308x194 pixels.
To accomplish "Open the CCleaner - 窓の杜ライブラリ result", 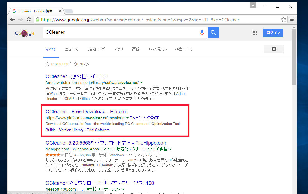I will [76, 76].
